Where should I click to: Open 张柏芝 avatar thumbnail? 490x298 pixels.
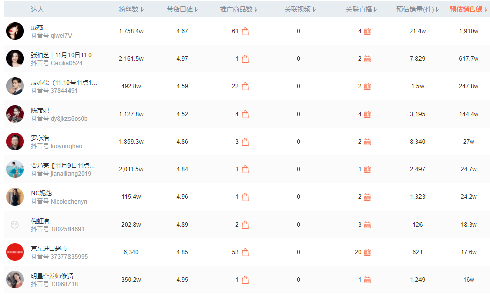15,59
